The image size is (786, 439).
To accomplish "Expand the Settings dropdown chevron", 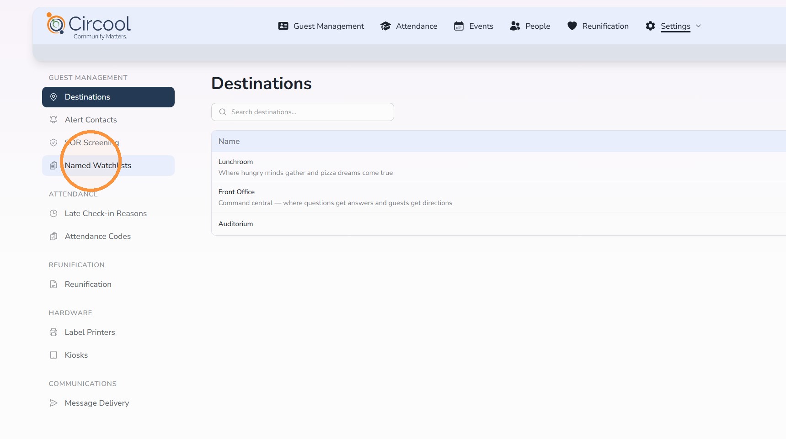I will pyautogui.click(x=698, y=26).
